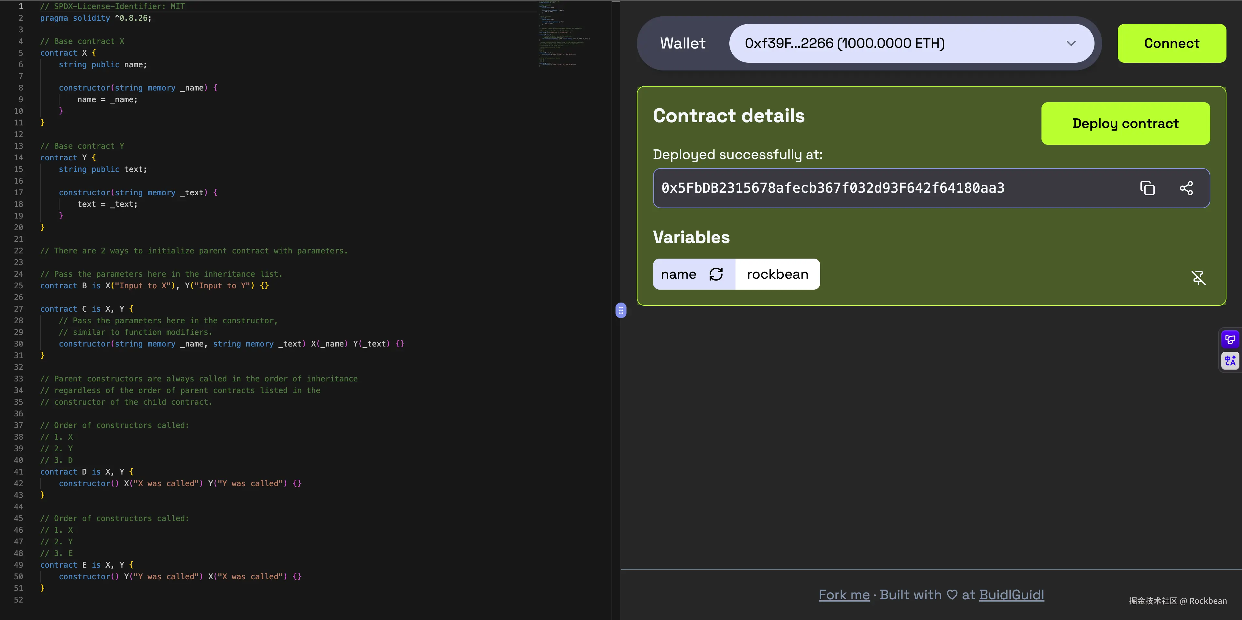This screenshot has height=620, width=1242.
Task: Click the rockbean value chip
Action: (777, 273)
